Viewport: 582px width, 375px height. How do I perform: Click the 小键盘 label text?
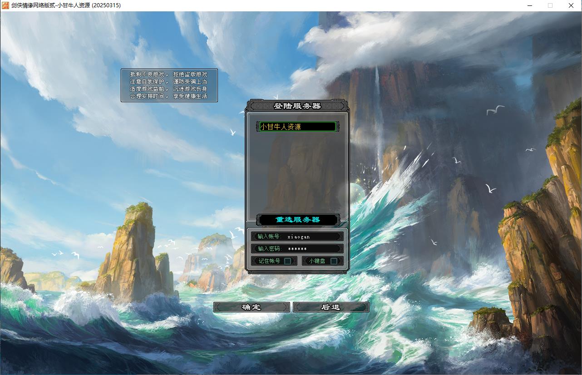tap(317, 261)
